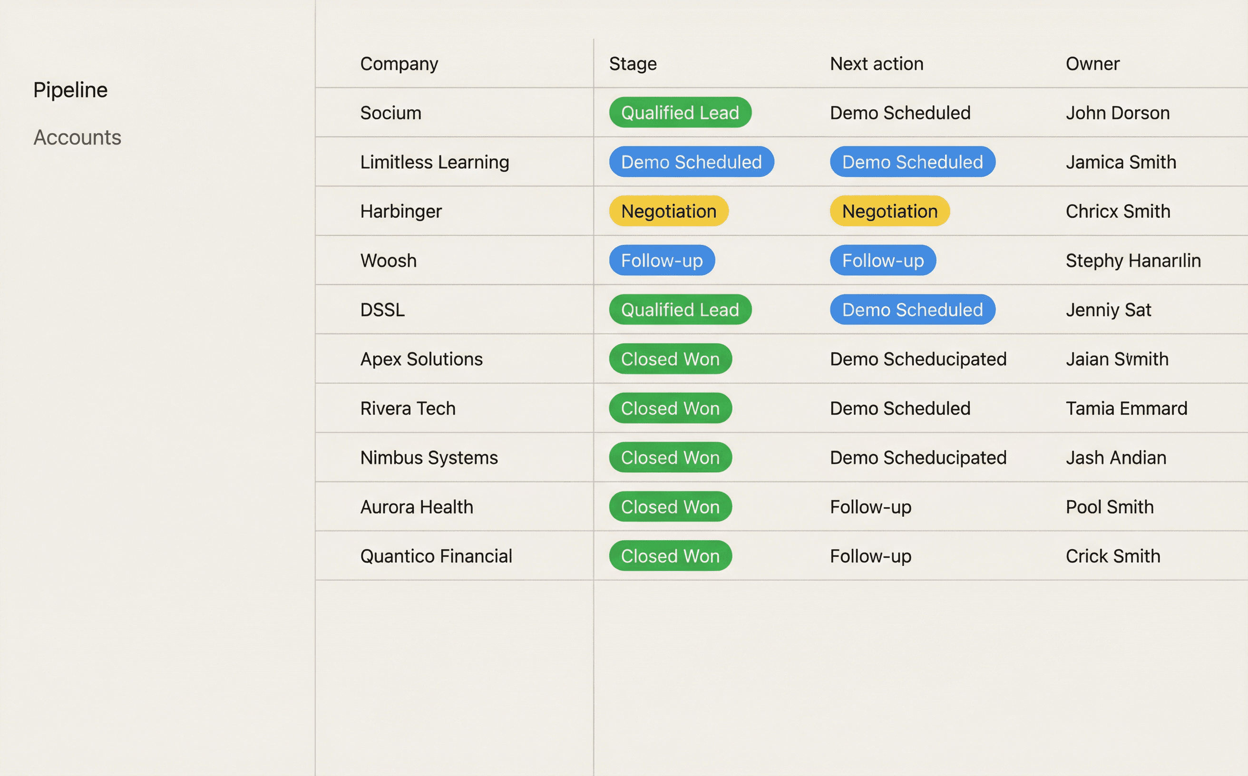
Task: Open the DSSL company entry
Action: point(382,310)
